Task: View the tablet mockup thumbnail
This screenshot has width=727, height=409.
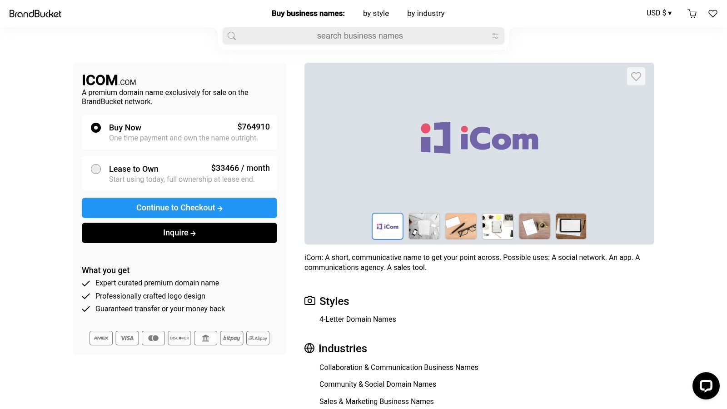Action: click(571, 226)
